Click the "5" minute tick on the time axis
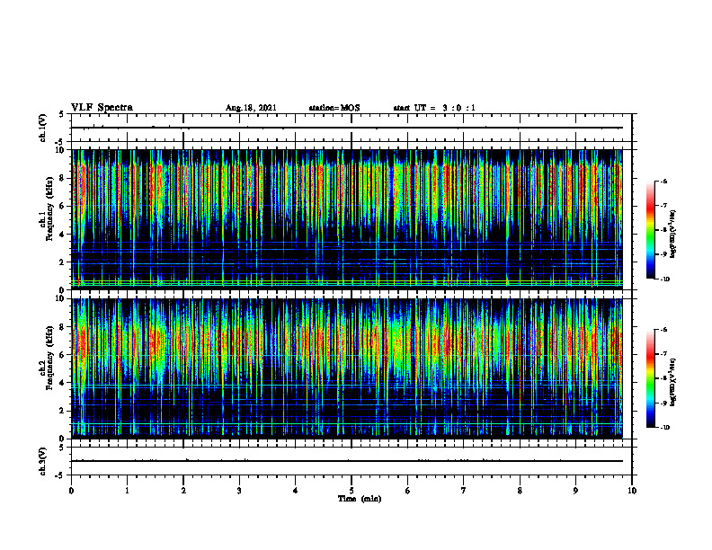The height and width of the screenshot is (550, 712). coord(352,491)
